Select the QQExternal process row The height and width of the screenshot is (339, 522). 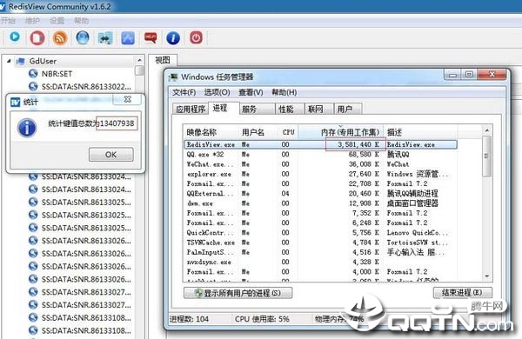tap(320, 194)
